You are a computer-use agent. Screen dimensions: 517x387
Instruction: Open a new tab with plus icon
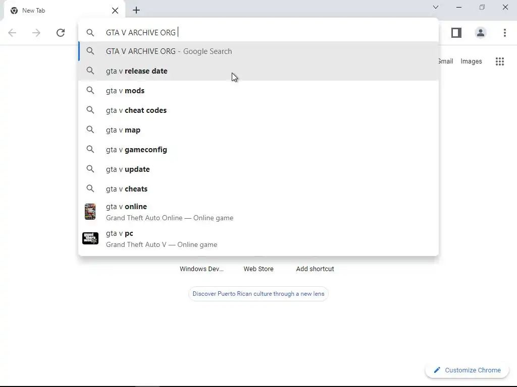coord(136,10)
